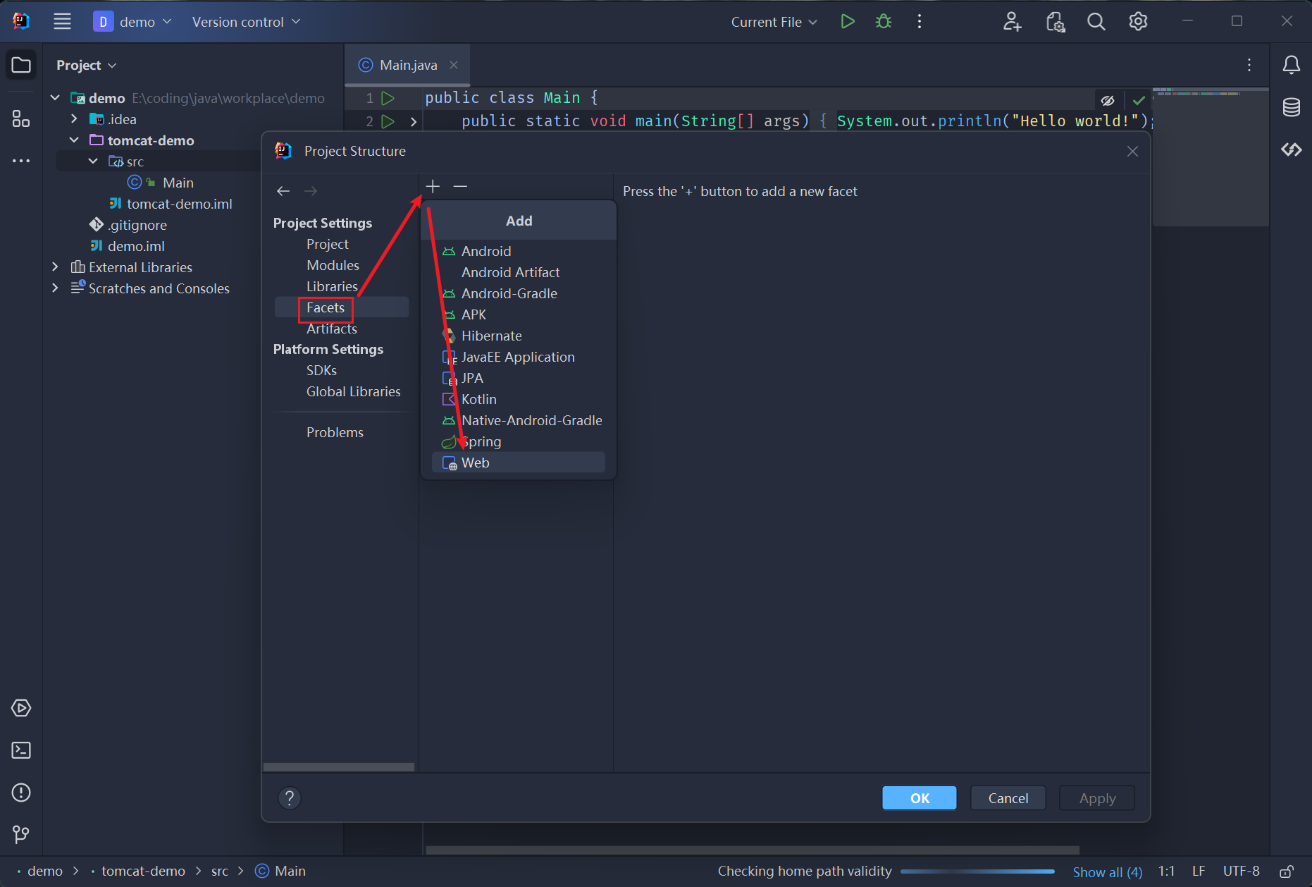Choose Hibernate in the Add list
The image size is (1312, 887).
[519, 336]
